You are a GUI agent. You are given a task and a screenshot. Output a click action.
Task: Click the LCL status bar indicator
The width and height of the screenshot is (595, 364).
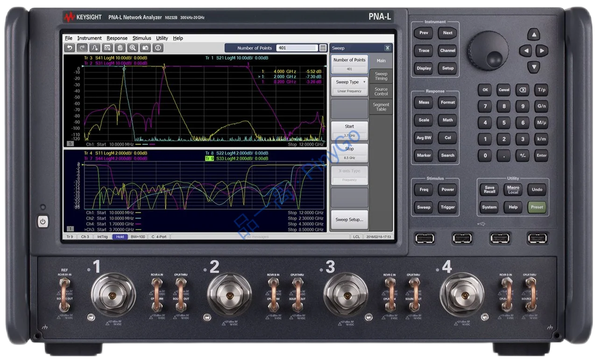356,237
